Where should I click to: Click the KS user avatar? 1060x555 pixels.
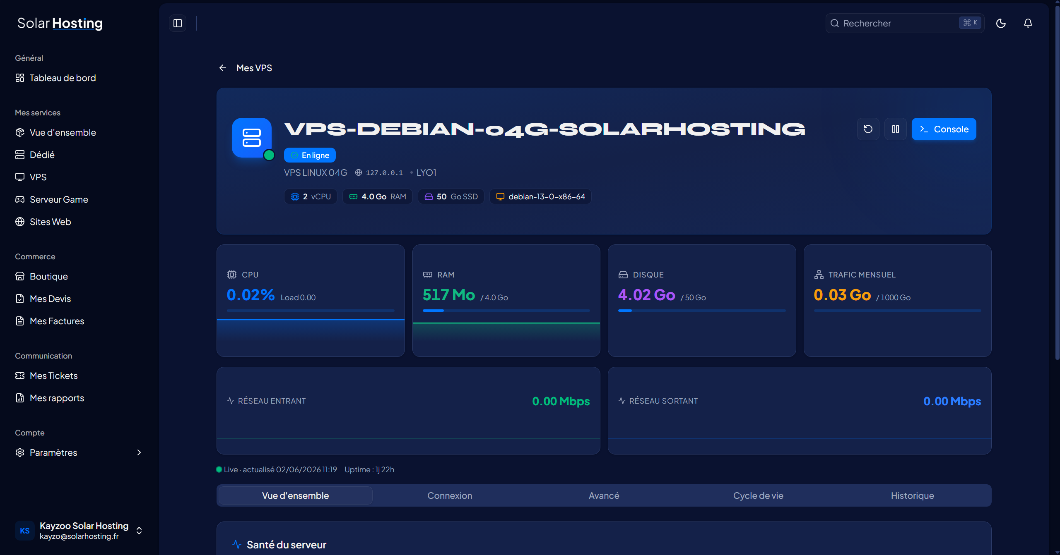25,531
